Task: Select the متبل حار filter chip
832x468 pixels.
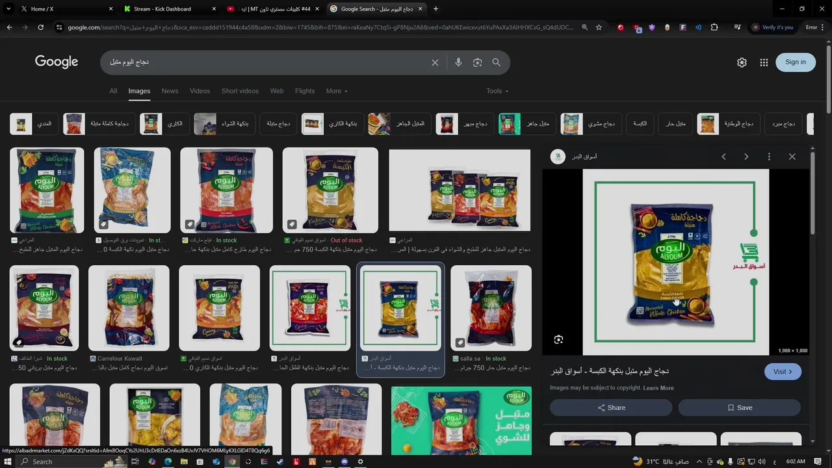Action: coord(675,123)
